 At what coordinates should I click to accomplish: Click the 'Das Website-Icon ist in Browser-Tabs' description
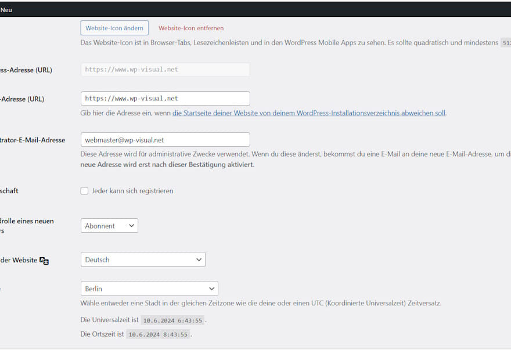tap(289, 43)
